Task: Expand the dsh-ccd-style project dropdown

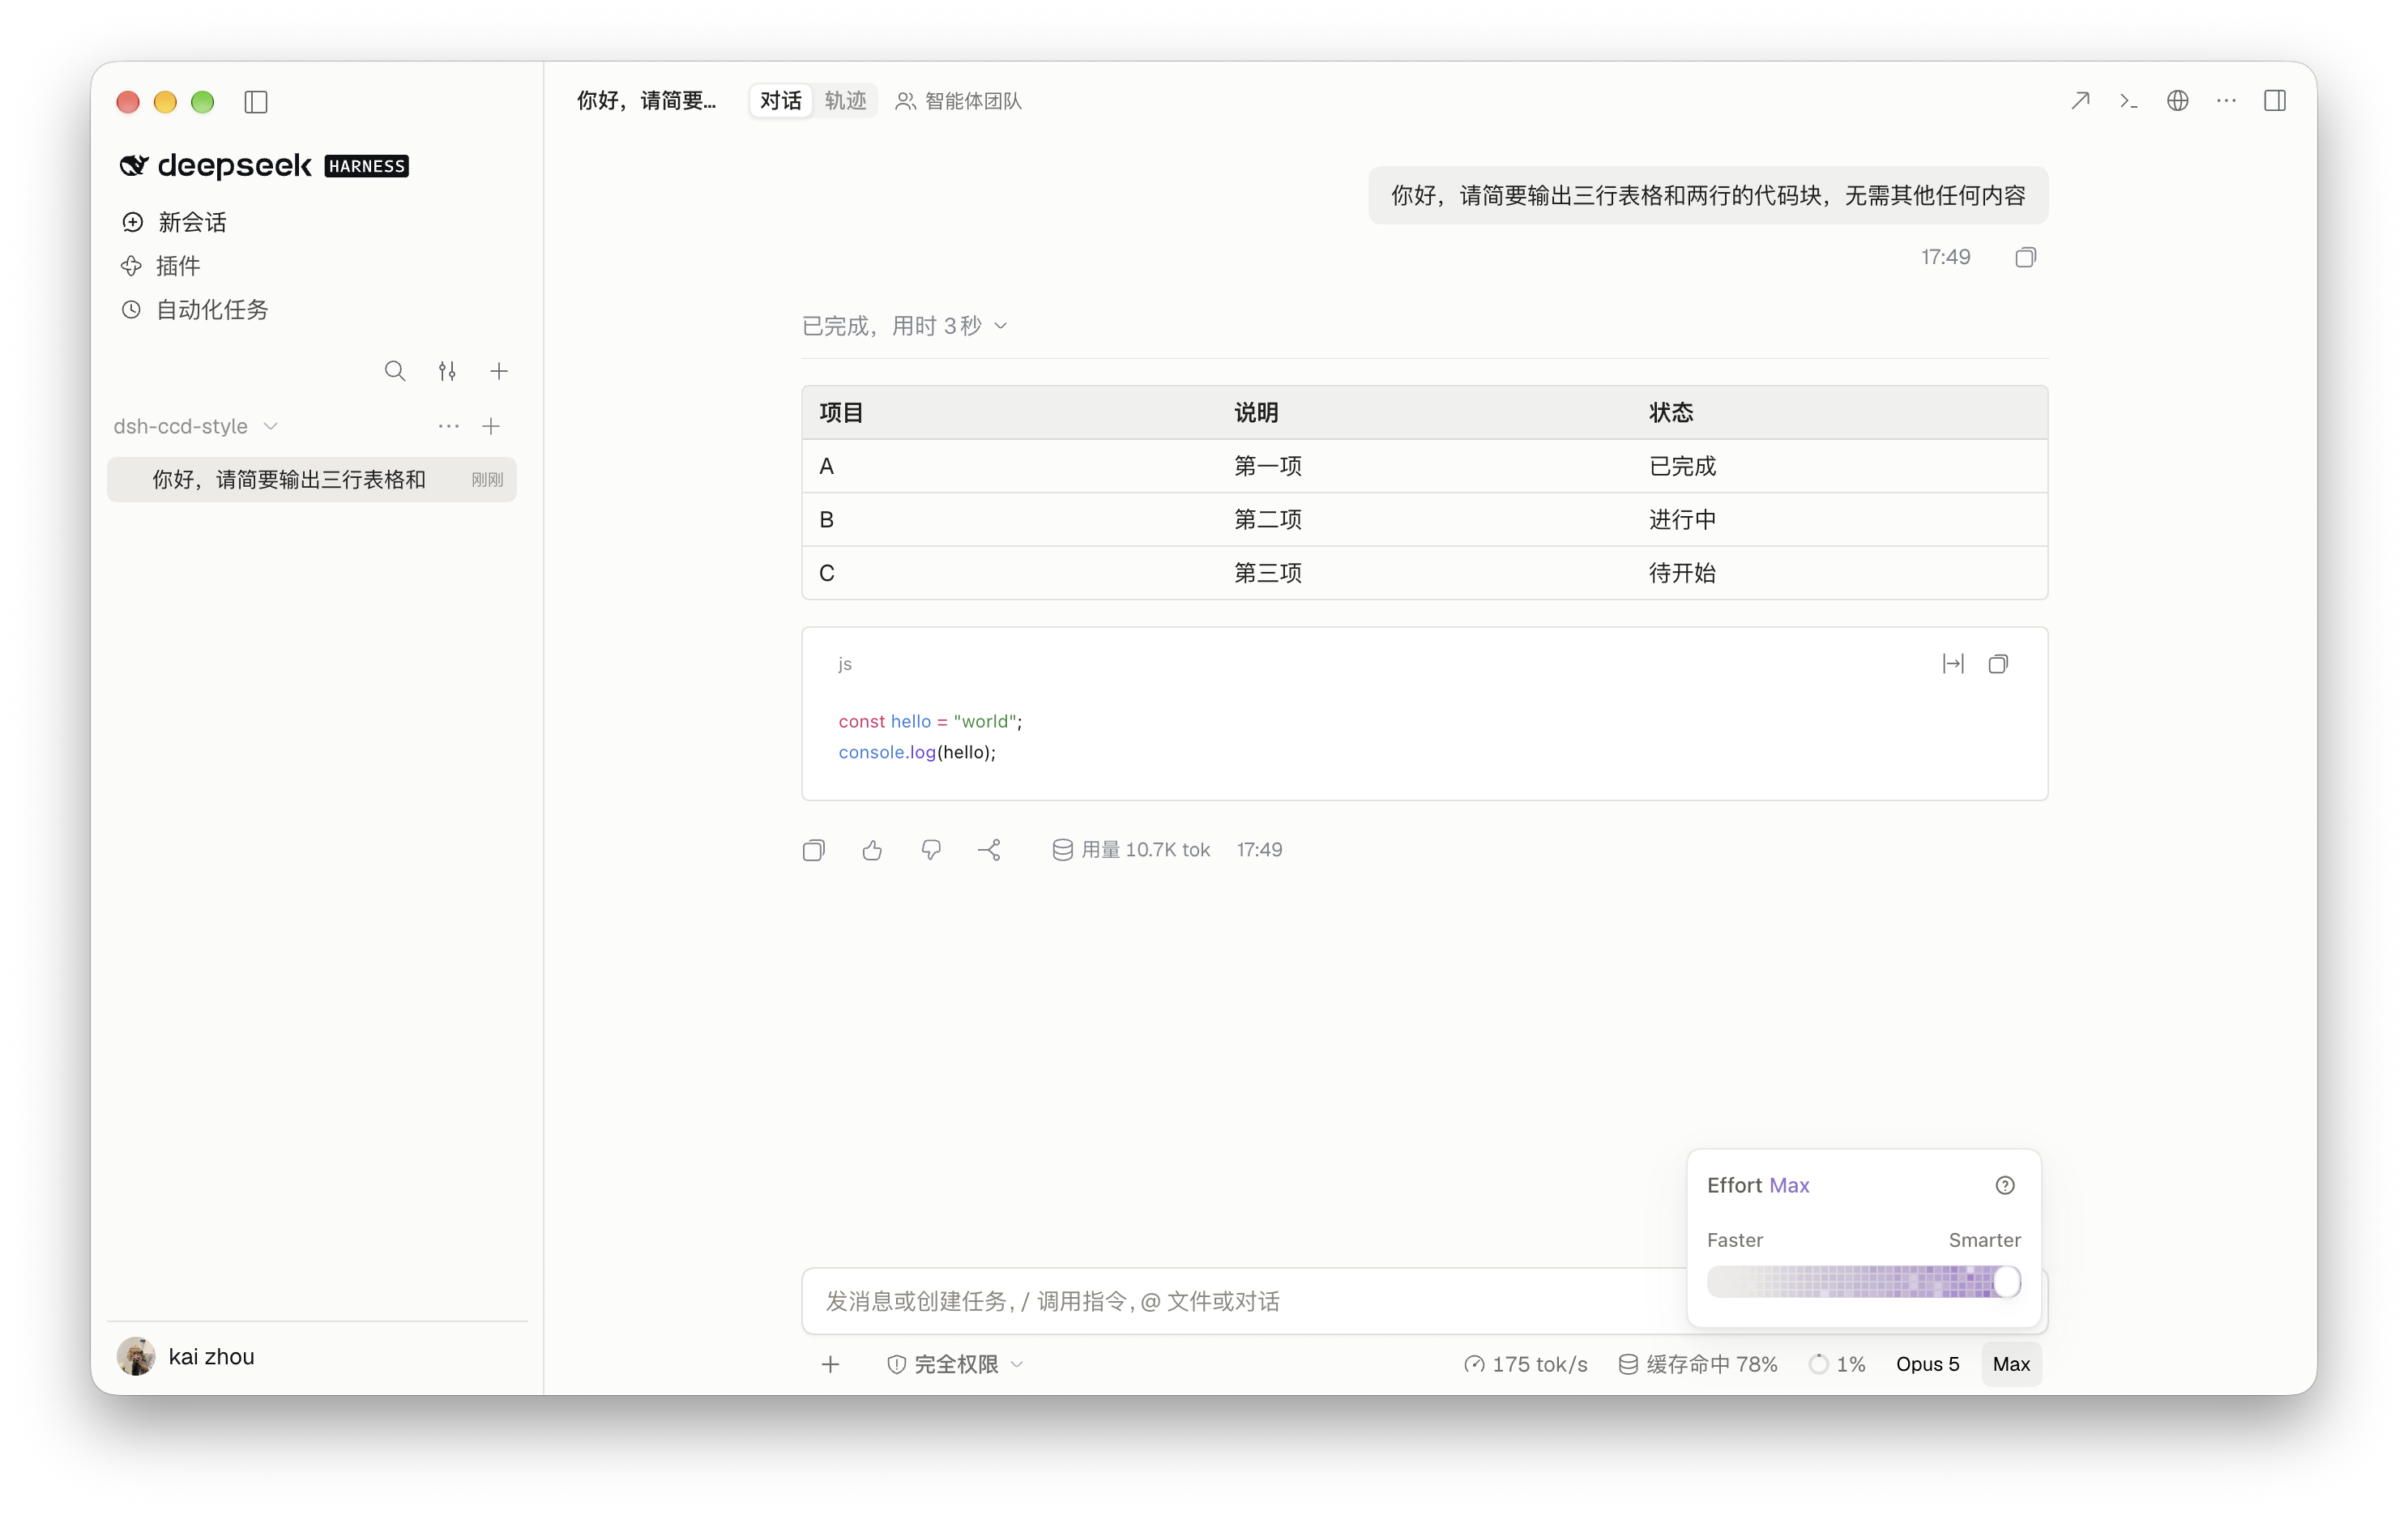Action: [196, 426]
